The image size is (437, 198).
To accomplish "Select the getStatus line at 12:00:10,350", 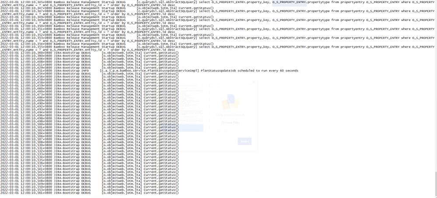I will coord(107,26).
